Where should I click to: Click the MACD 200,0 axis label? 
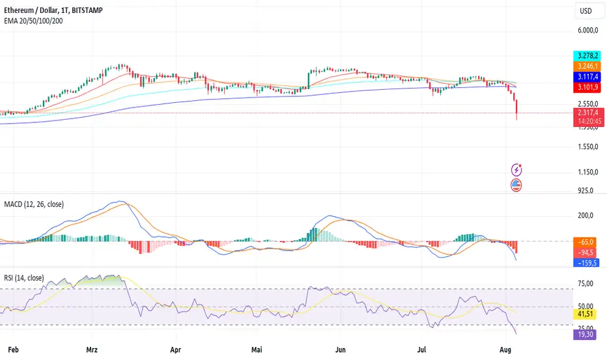586,215
